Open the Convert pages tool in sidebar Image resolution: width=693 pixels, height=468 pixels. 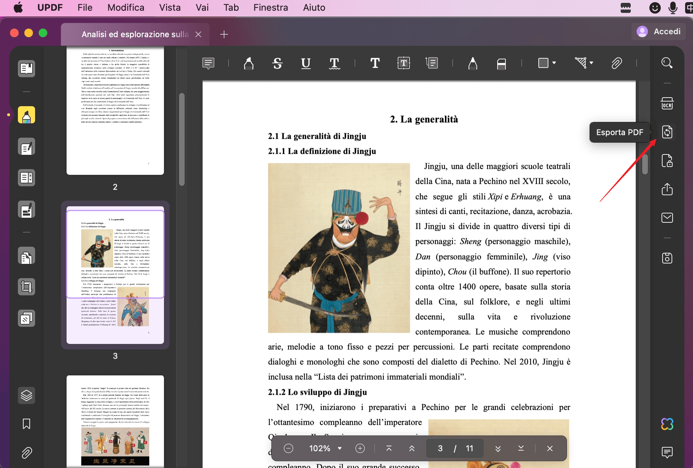click(26, 256)
